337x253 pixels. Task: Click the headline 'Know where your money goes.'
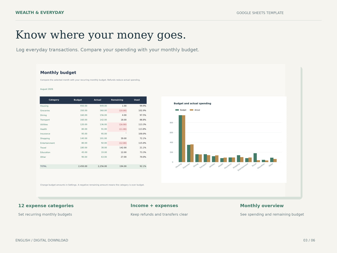(x=101, y=35)
